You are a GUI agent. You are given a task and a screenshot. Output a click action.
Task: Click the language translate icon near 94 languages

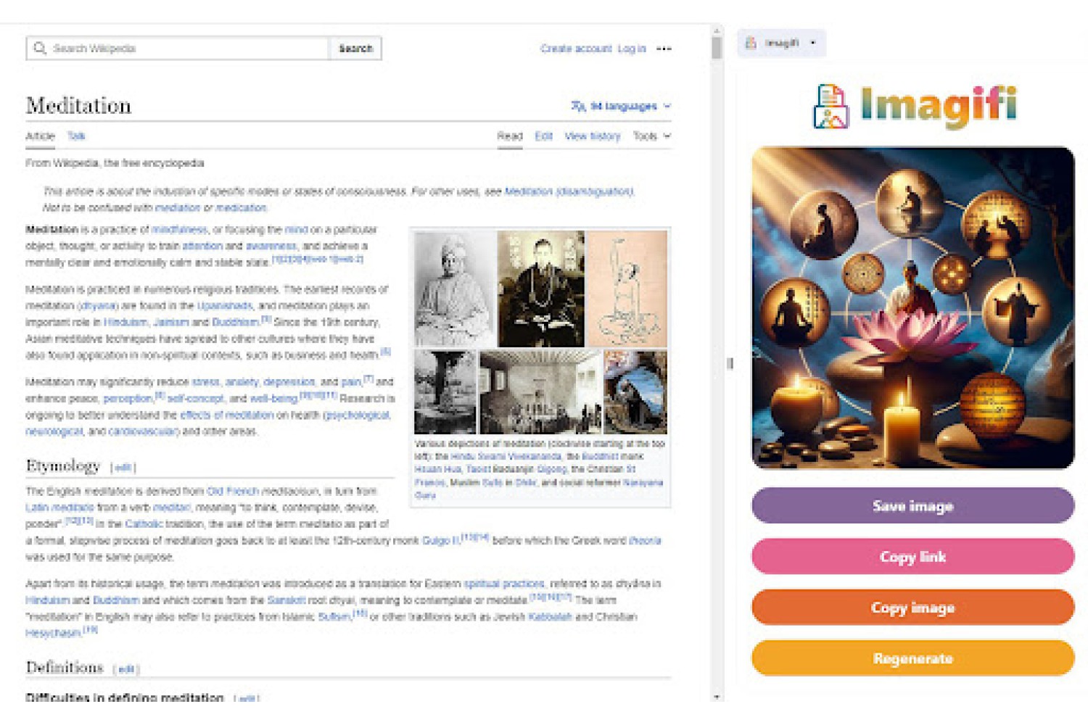click(578, 106)
